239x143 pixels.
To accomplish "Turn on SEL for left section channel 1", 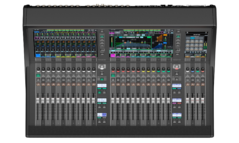I will (38, 75).
